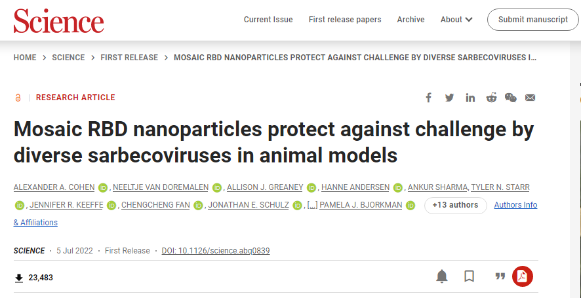The height and width of the screenshot is (298, 581).
Task: Expand the hidden authors ellipsis [...]
Action: (x=312, y=205)
